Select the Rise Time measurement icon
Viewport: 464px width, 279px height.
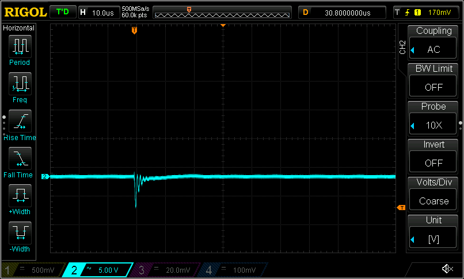tap(20, 121)
